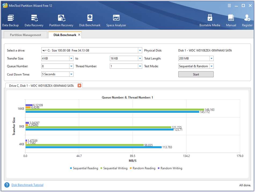Click the 89.5 axis value
255x192 pixels.
(133, 156)
